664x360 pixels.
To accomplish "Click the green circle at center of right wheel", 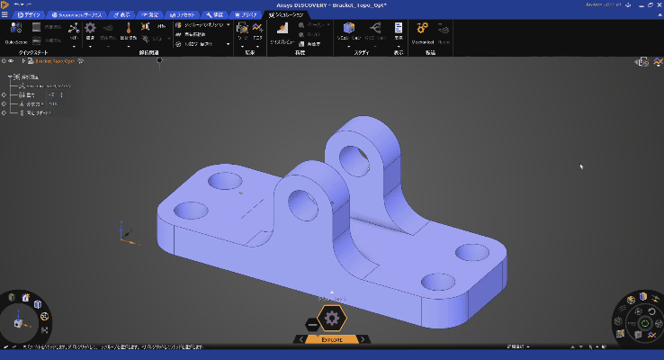I will (645, 324).
